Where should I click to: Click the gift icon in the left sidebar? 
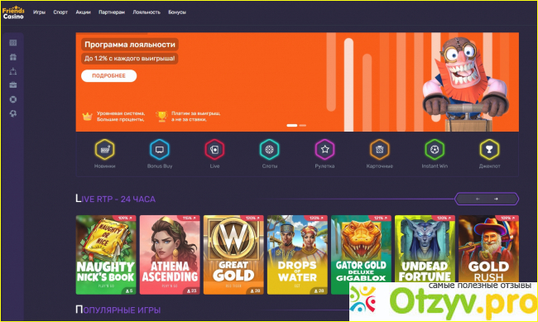13,57
